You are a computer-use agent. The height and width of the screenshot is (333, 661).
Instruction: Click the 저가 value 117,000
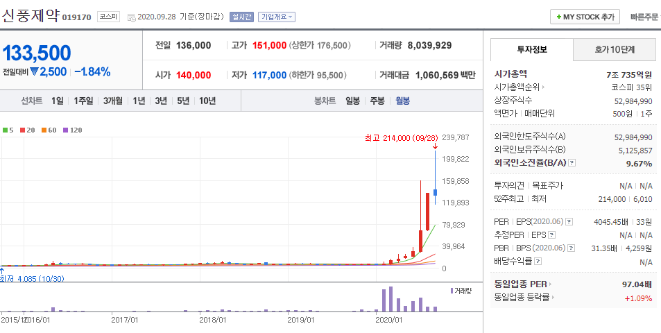point(269,76)
